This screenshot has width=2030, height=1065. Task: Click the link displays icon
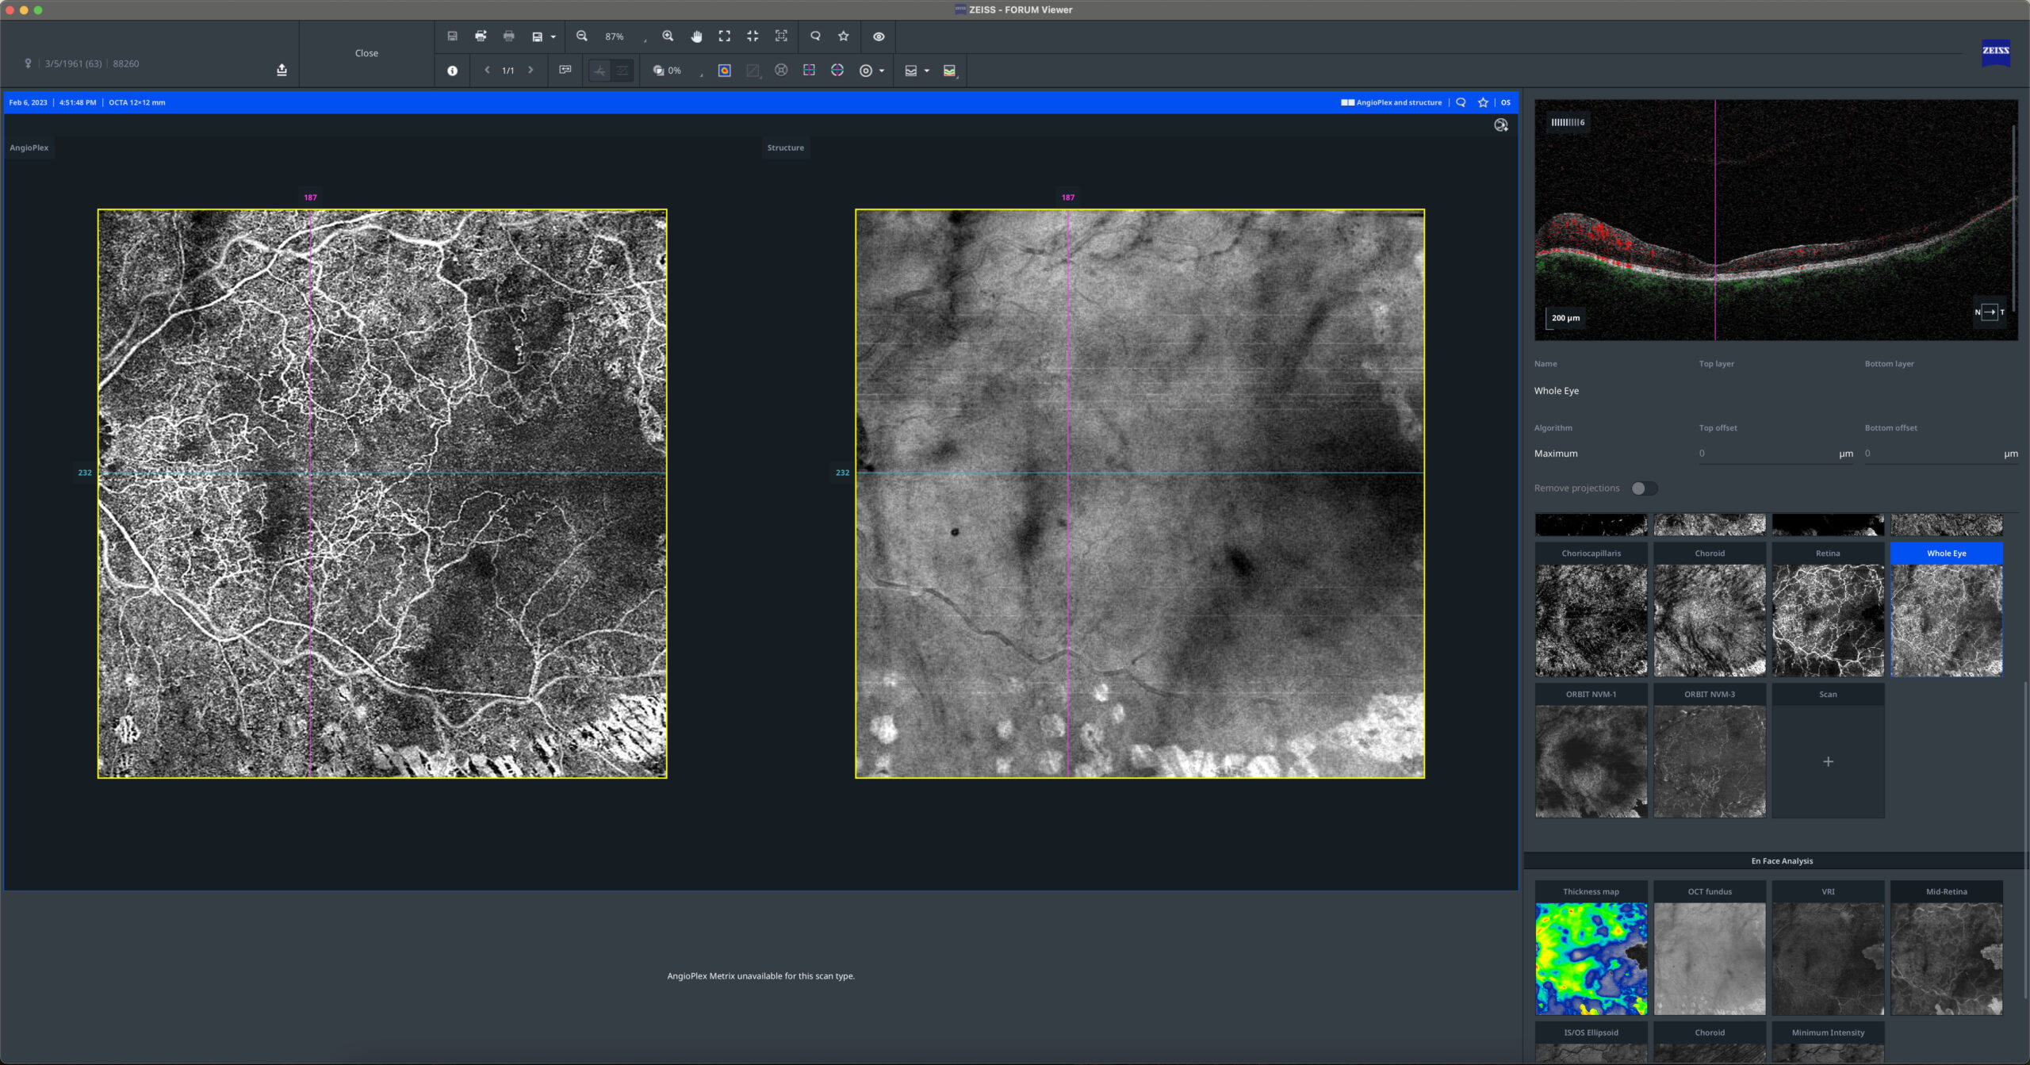point(565,70)
